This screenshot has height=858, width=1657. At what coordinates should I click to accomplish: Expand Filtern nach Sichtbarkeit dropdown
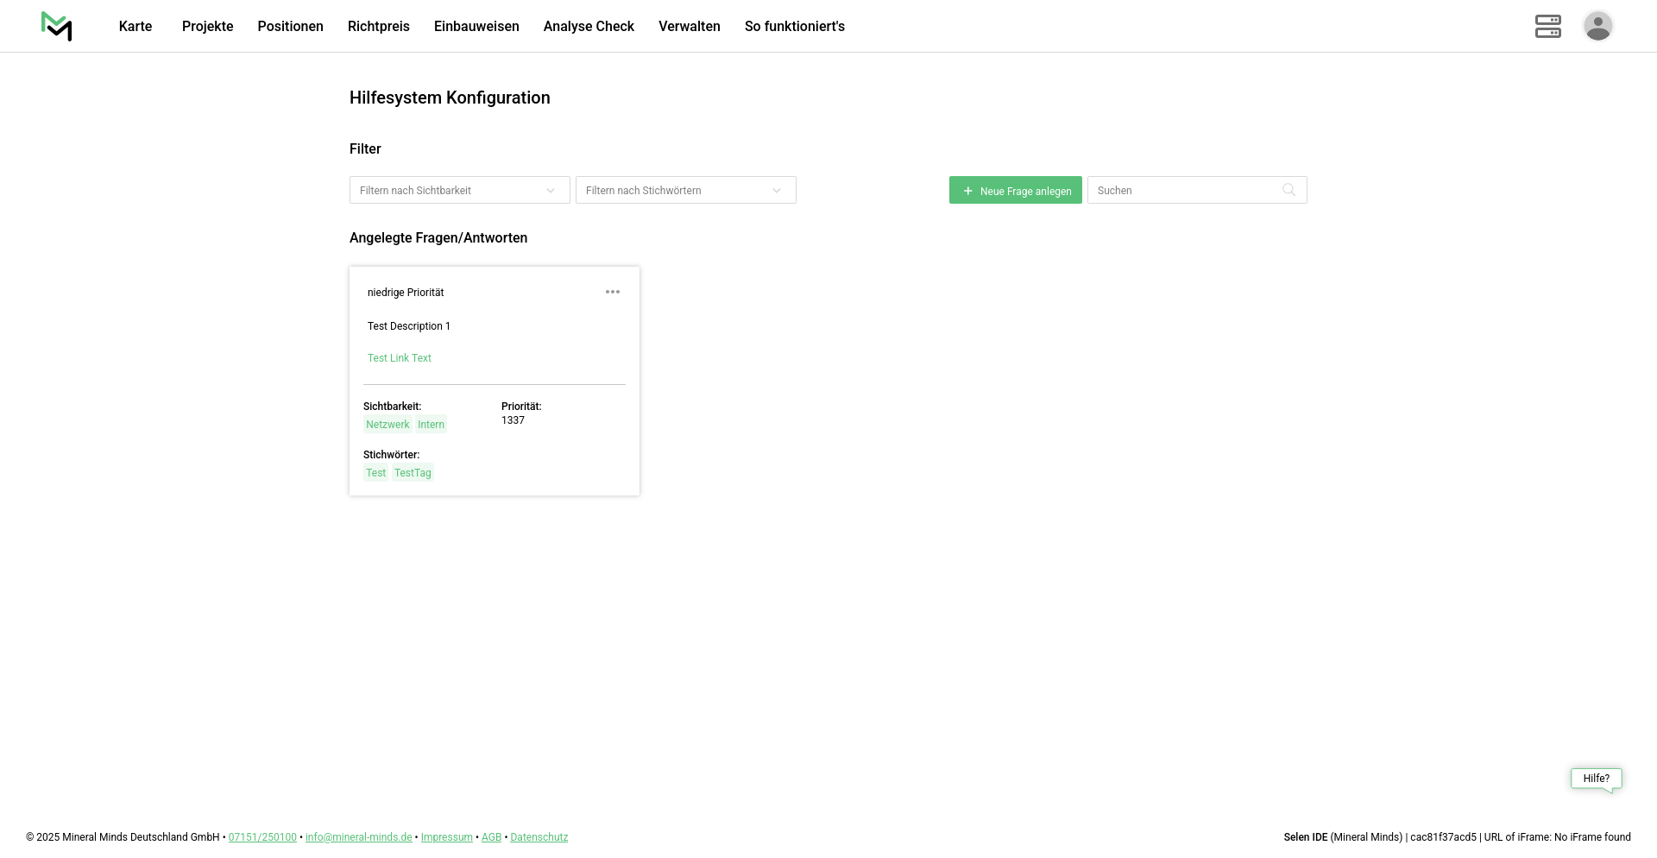[x=459, y=190]
